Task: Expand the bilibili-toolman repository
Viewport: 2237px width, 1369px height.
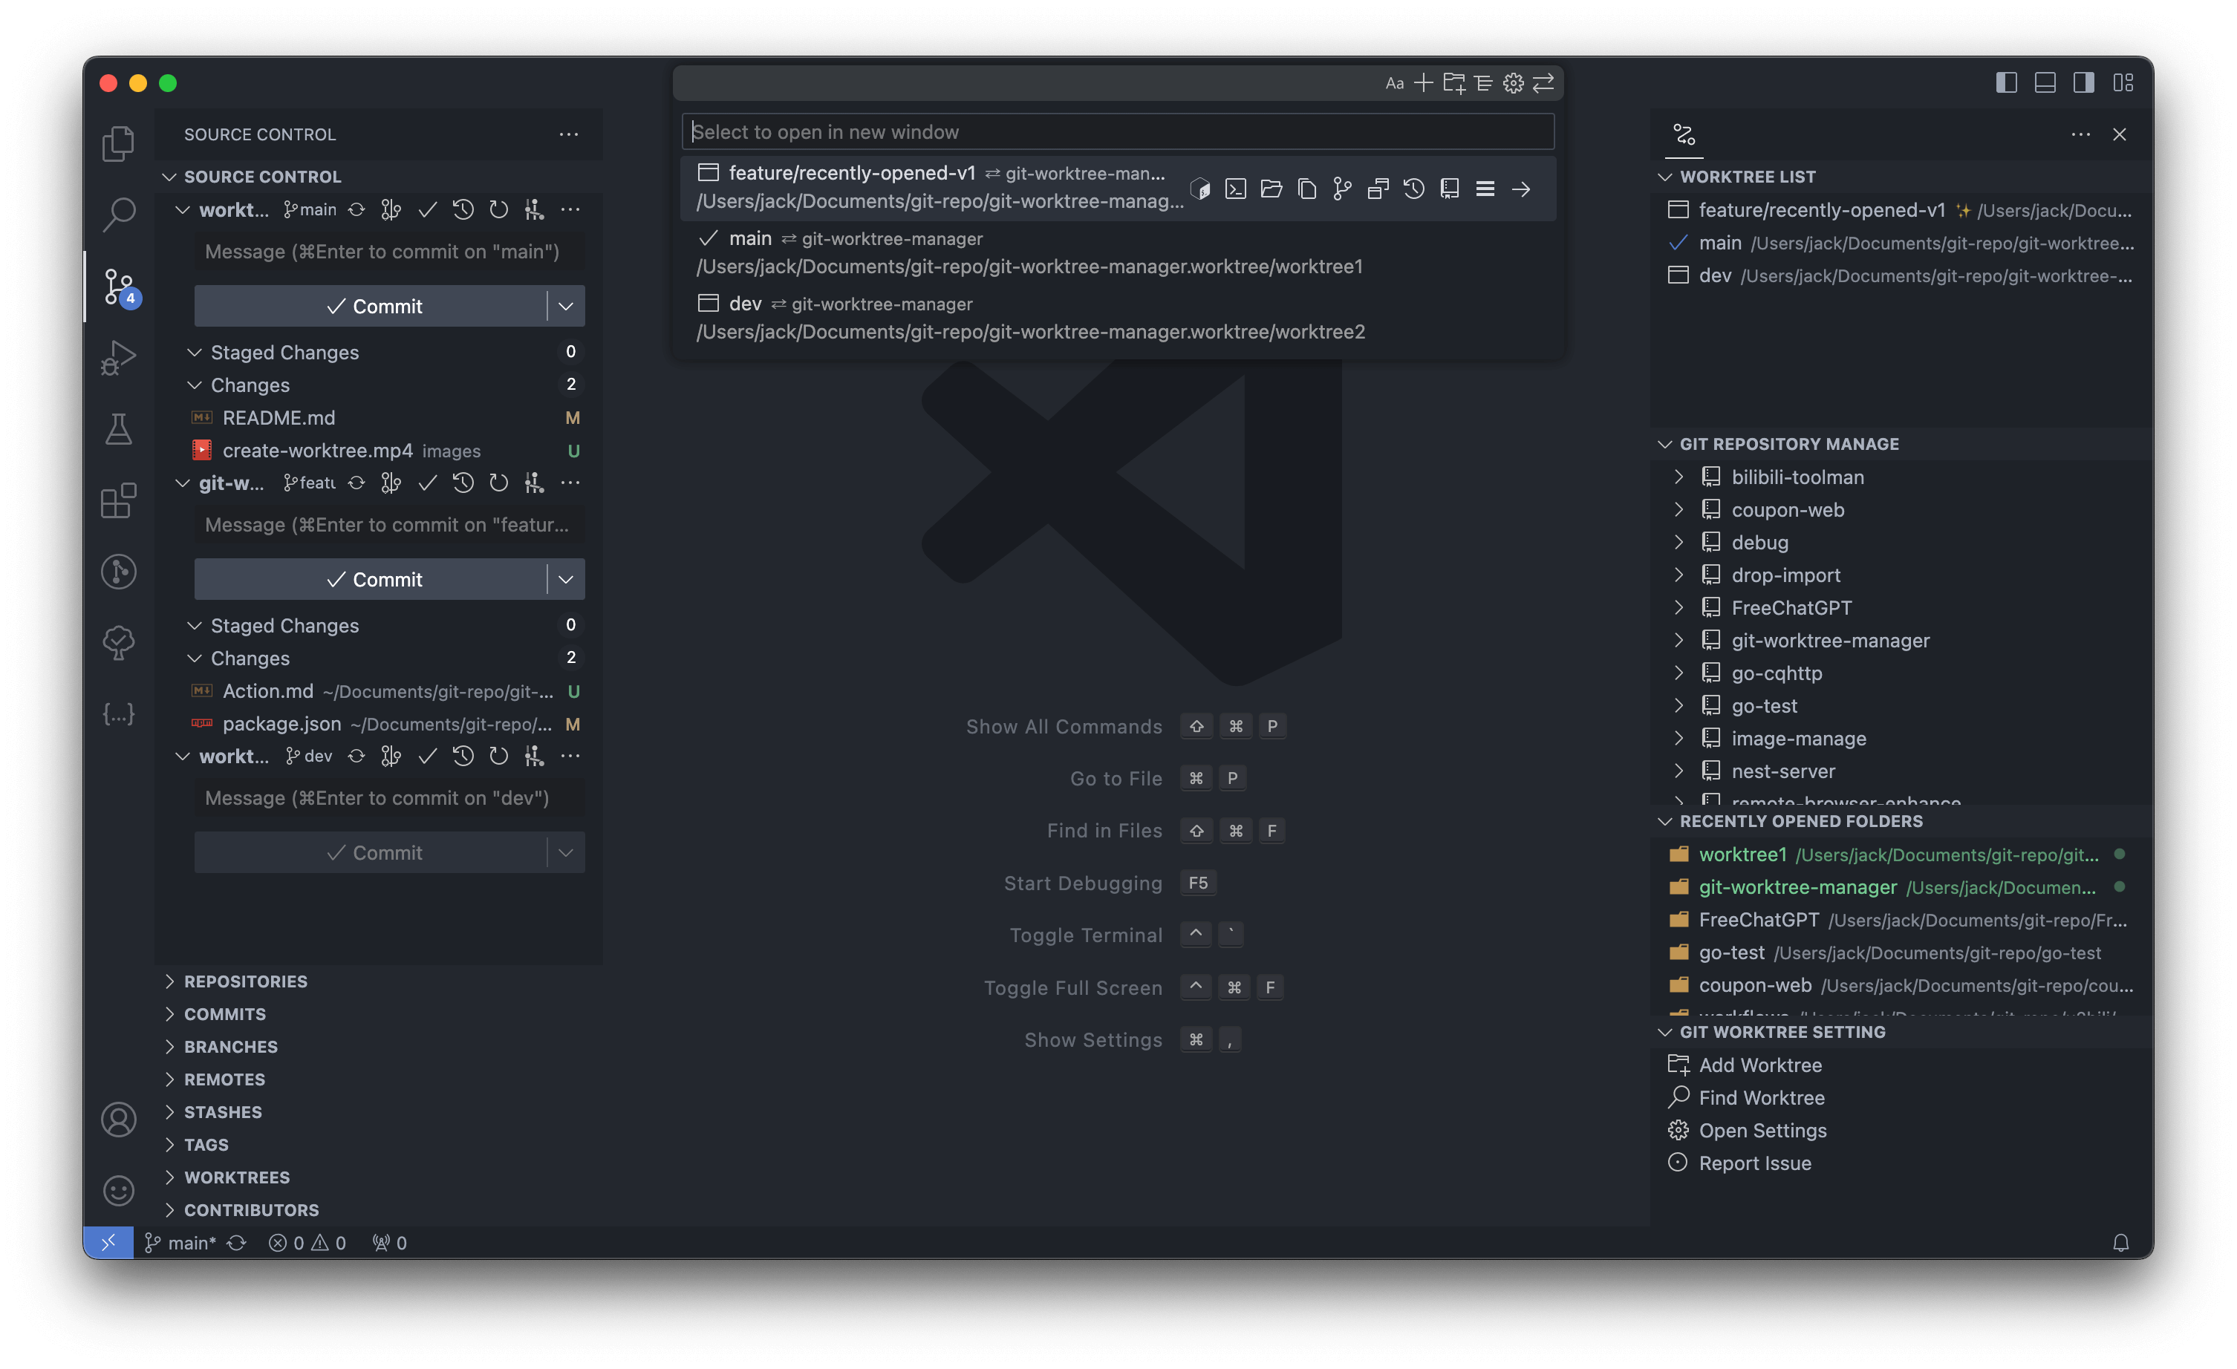Action: [1678, 477]
